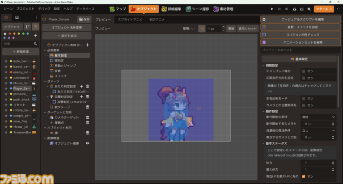Image resolution: width=343 pixels, height=184 pixels.
Task: Click the 保存 save button
Action: 84,19
